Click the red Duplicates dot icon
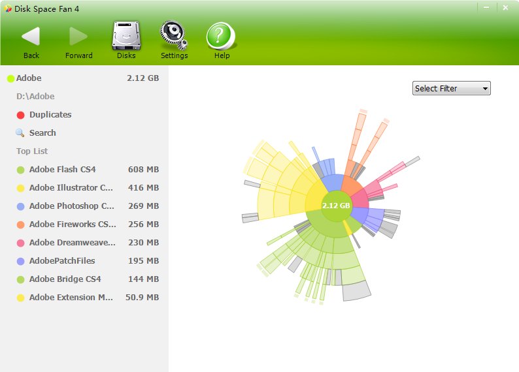Image resolution: width=519 pixels, height=372 pixels. tap(20, 115)
